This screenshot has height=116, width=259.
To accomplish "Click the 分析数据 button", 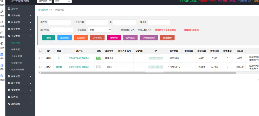I will (130, 38).
